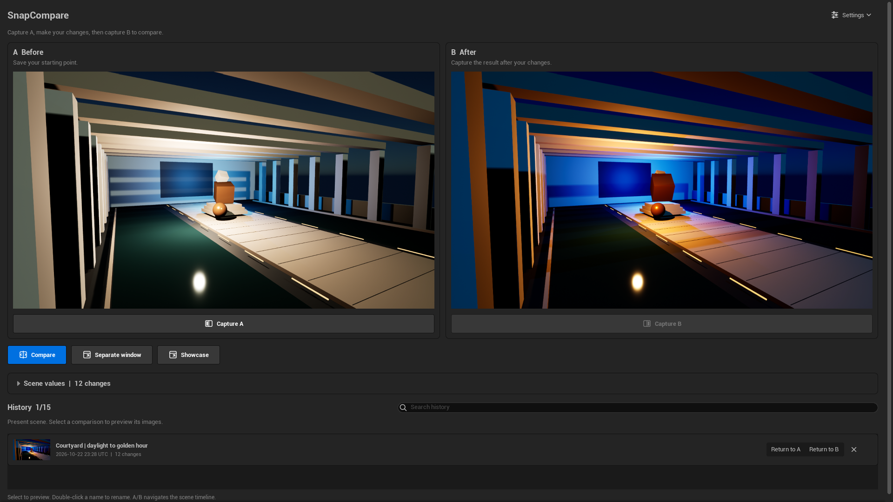Screen dimensions: 893x502
Task: Click Return to B for Courtyard
Action: coord(824,449)
